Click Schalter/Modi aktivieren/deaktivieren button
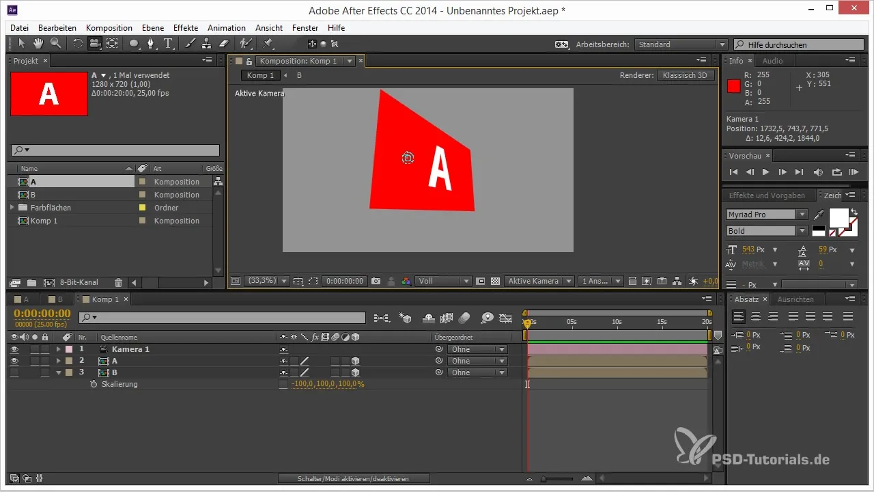 [354, 478]
